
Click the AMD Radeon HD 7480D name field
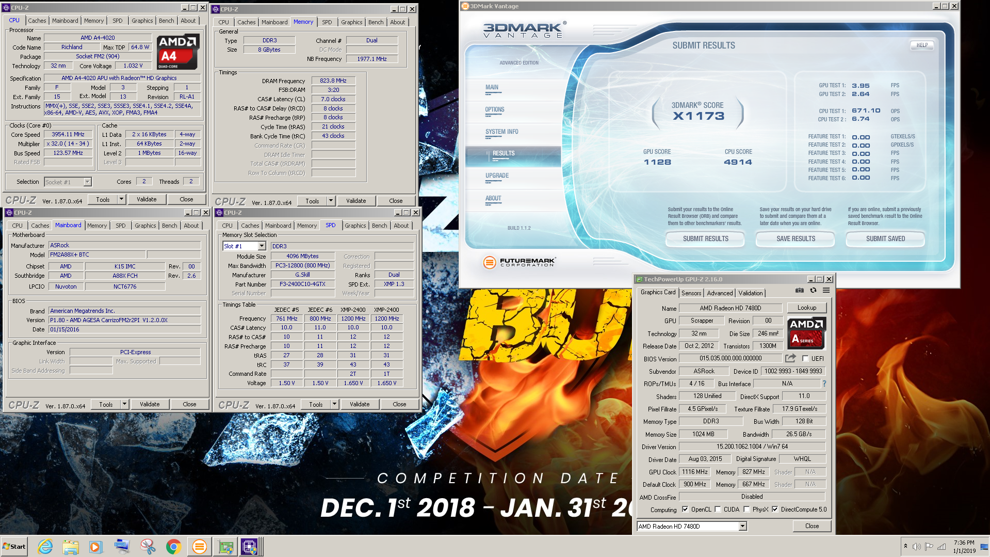click(x=730, y=308)
